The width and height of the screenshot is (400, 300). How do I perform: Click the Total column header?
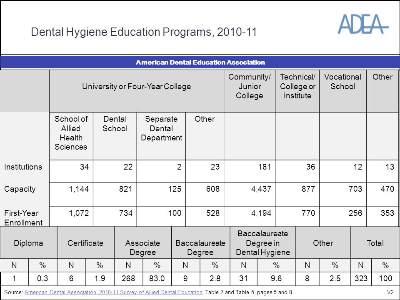(375, 243)
